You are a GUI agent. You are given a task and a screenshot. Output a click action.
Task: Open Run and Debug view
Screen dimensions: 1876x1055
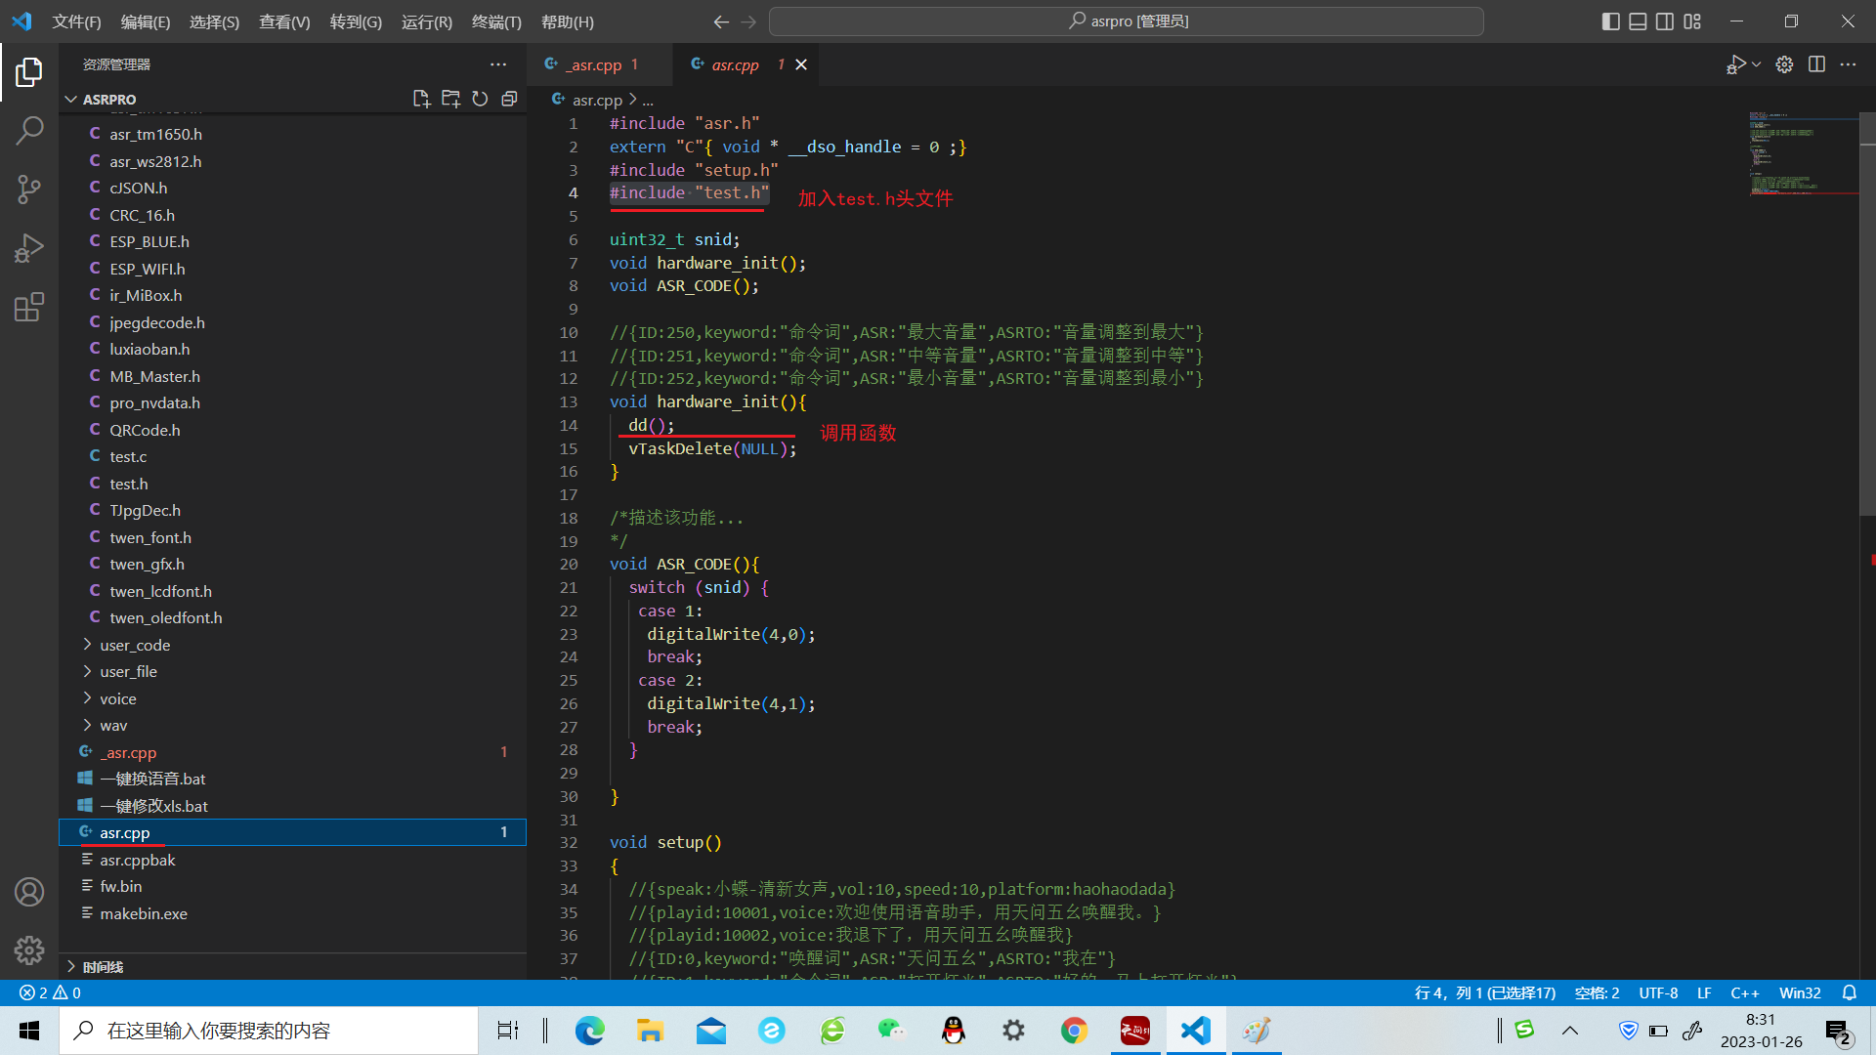click(29, 248)
